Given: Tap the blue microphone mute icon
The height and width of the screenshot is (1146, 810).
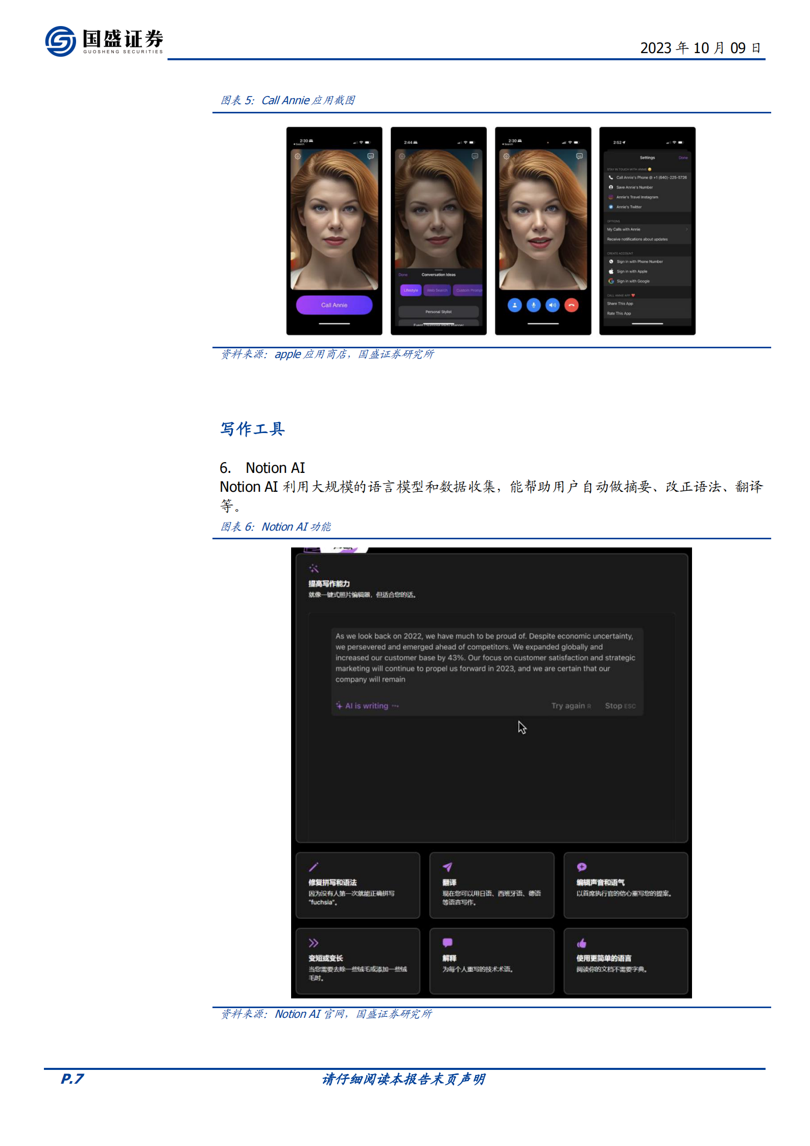Looking at the screenshot, I should tap(533, 305).
